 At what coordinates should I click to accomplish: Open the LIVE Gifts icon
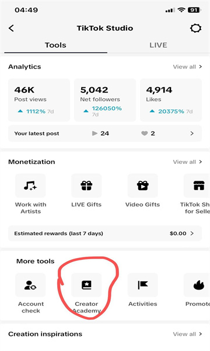pos(86,185)
